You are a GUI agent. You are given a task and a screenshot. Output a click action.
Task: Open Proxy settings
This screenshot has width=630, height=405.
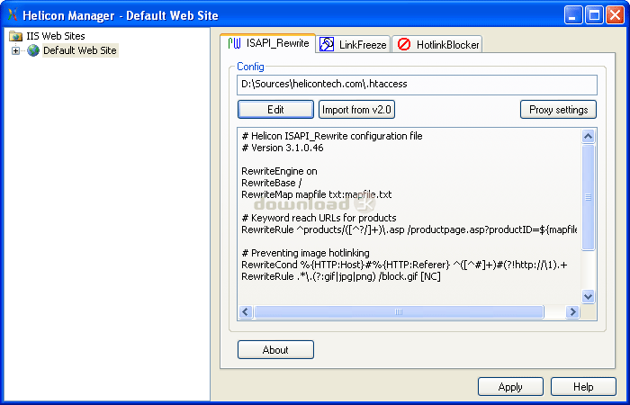click(x=559, y=110)
